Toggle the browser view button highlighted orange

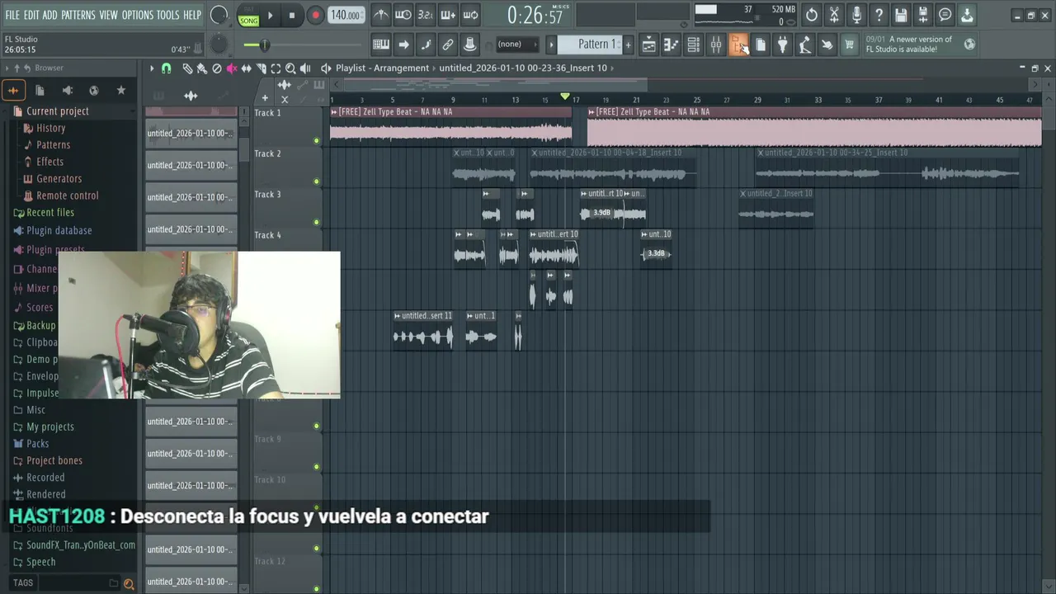(x=738, y=45)
